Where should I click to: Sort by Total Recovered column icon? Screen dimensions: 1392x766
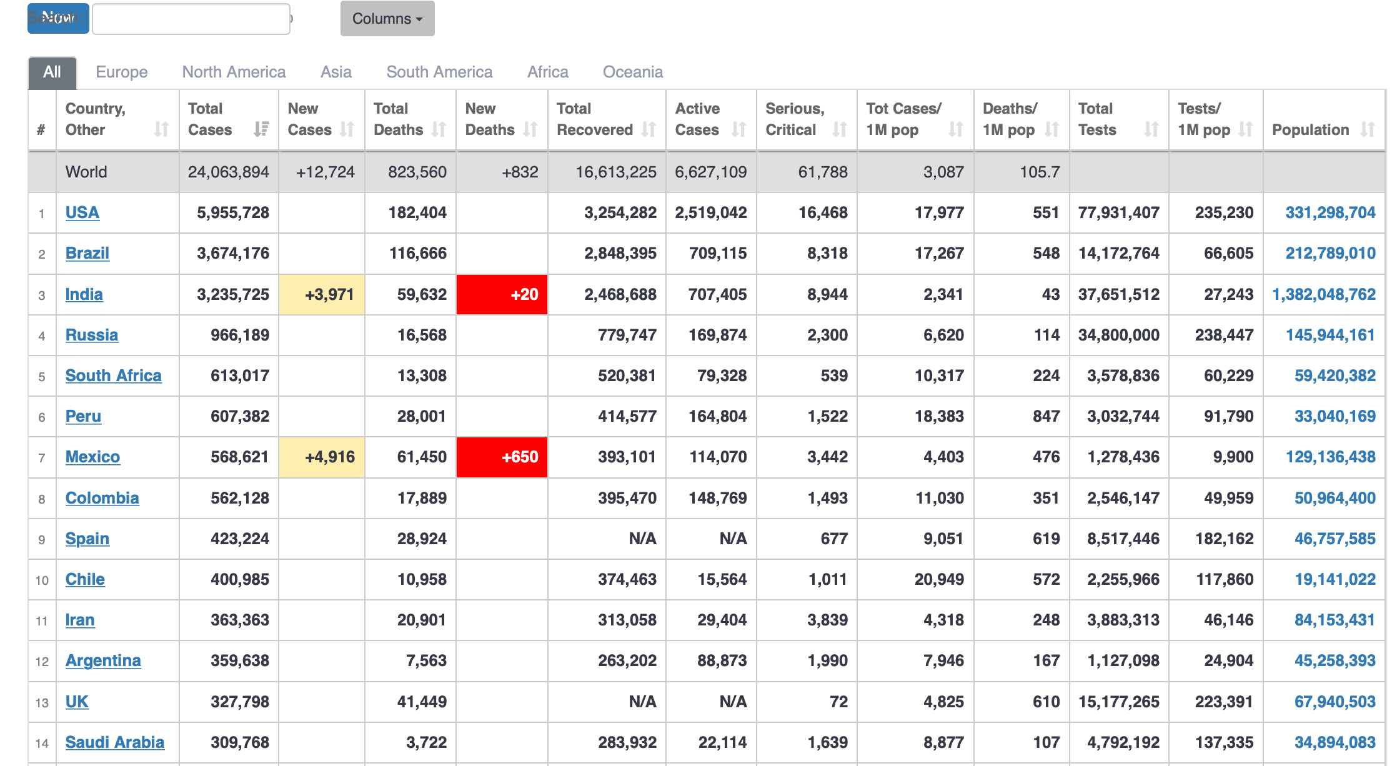649,129
